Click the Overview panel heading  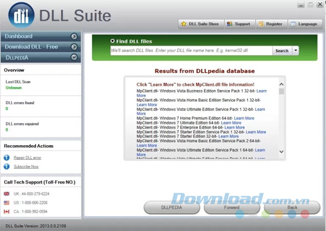pyautogui.click(x=14, y=70)
